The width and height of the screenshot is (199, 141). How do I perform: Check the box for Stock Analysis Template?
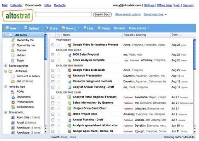53,60
